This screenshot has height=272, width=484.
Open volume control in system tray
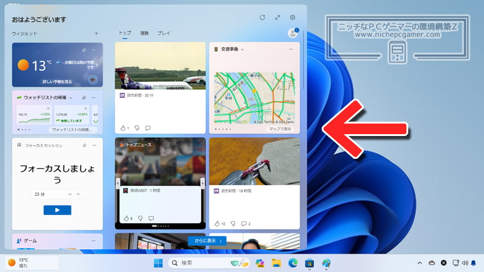coord(465,263)
